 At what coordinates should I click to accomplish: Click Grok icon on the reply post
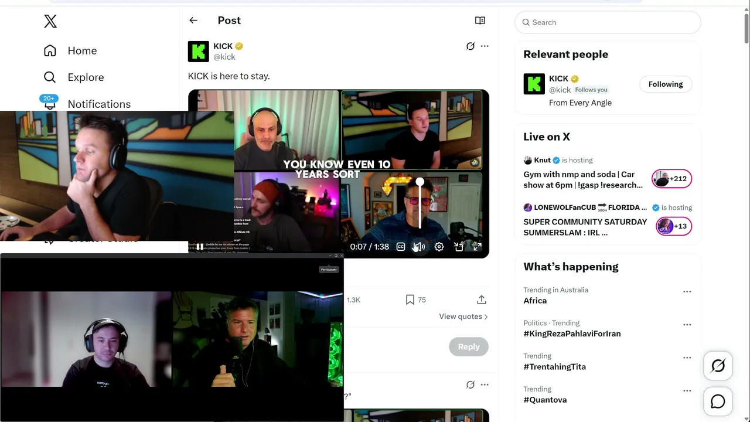[x=470, y=385]
